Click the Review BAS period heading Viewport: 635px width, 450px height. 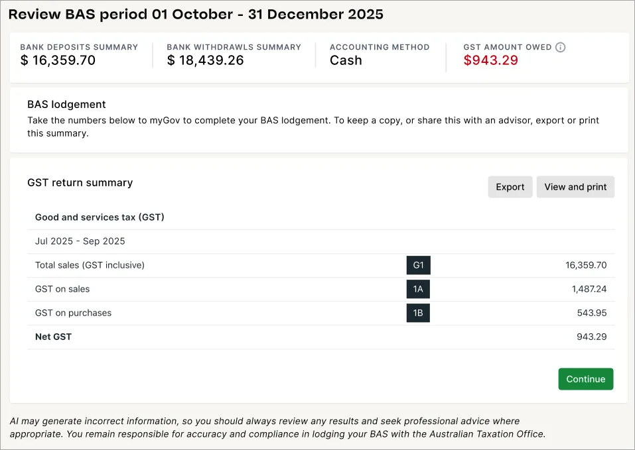pos(197,14)
